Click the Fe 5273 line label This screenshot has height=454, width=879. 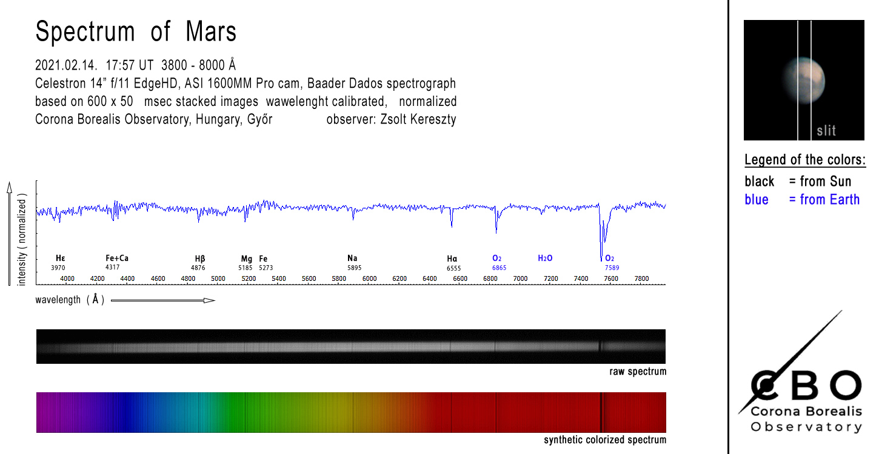pyautogui.click(x=266, y=263)
